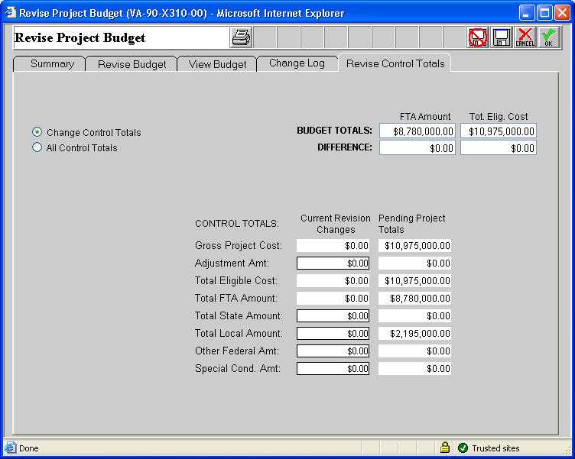Click the printer icon in toolbar
This screenshot has height=459, width=575.
click(x=241, y=37)
